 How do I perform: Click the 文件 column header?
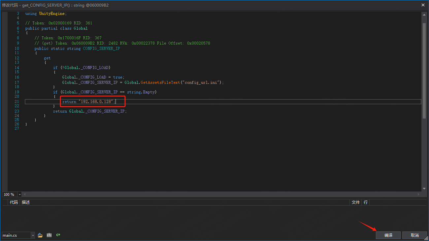(355, 202)
